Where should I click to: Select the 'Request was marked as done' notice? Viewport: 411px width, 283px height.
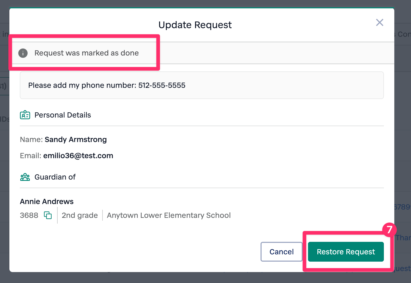click(86, 53)
